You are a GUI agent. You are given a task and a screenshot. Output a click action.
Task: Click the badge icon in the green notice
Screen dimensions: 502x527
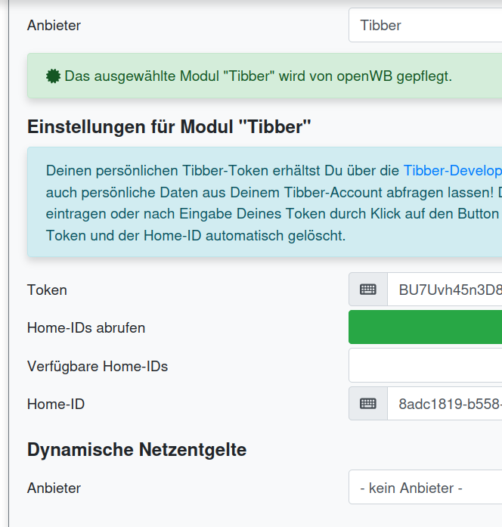click(x=54, y=76)
